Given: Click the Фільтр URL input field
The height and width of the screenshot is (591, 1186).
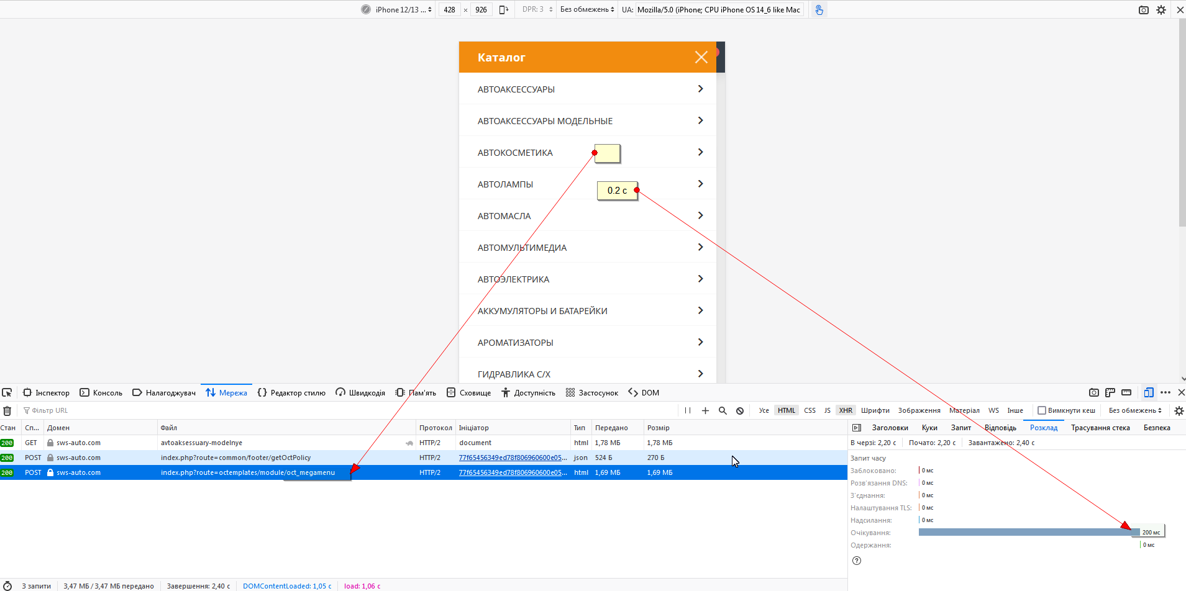Looking at the screenshot, I should pyautogui.click(x=348, y=410).
